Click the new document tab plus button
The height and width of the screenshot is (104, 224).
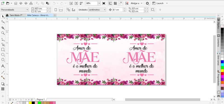pos(55,15)
